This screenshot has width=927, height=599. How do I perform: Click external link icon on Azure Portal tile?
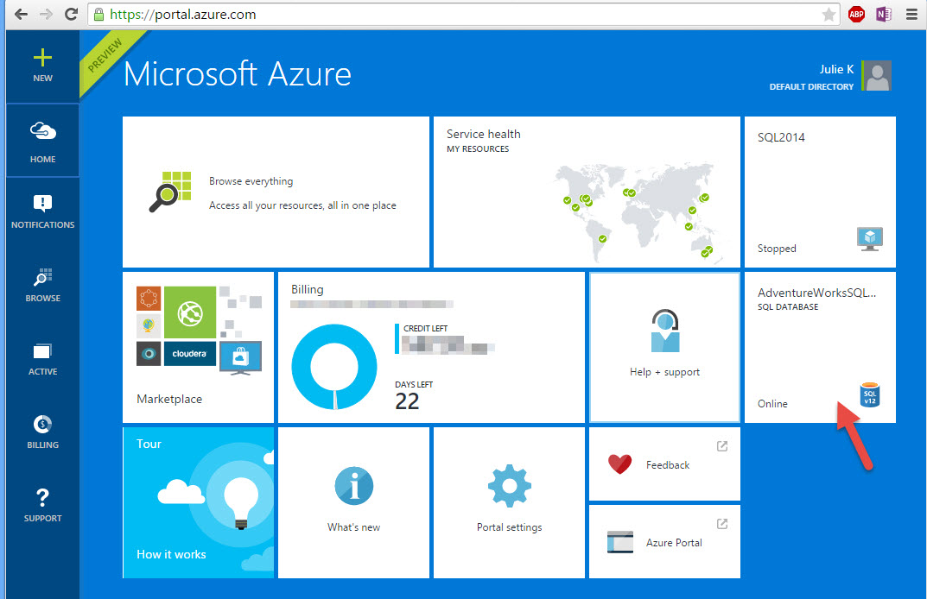tap(722, 524)
